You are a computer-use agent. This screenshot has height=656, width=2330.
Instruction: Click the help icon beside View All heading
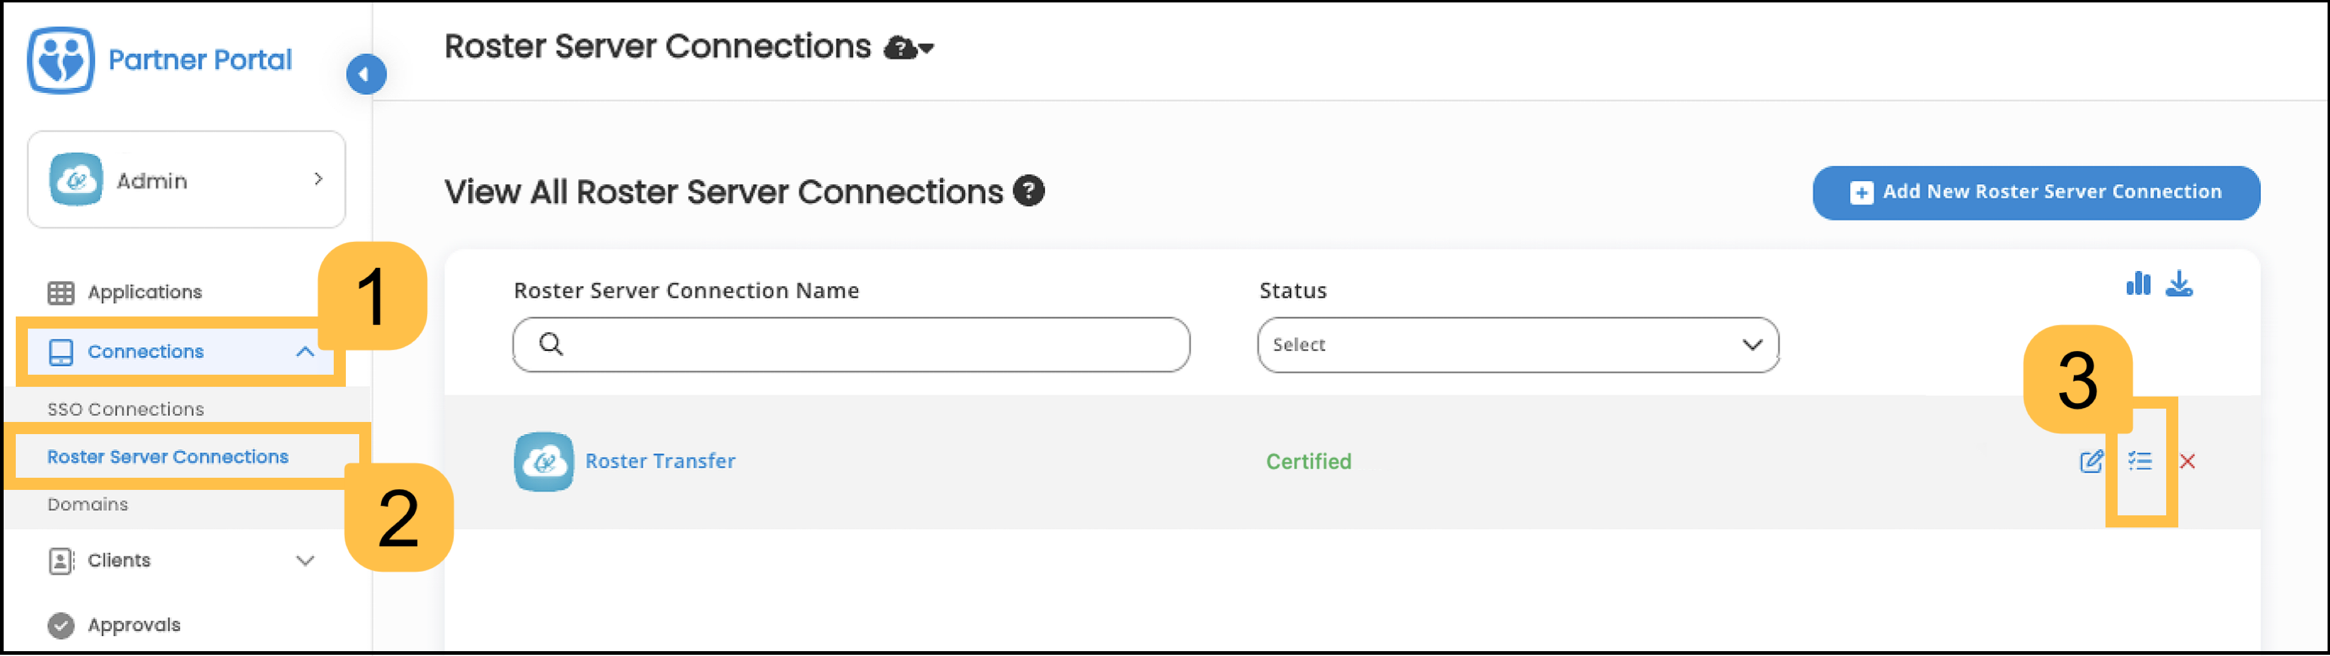click(x=1029, y=190)
